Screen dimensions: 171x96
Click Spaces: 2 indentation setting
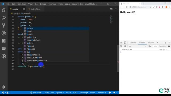[x=60, y=93]
